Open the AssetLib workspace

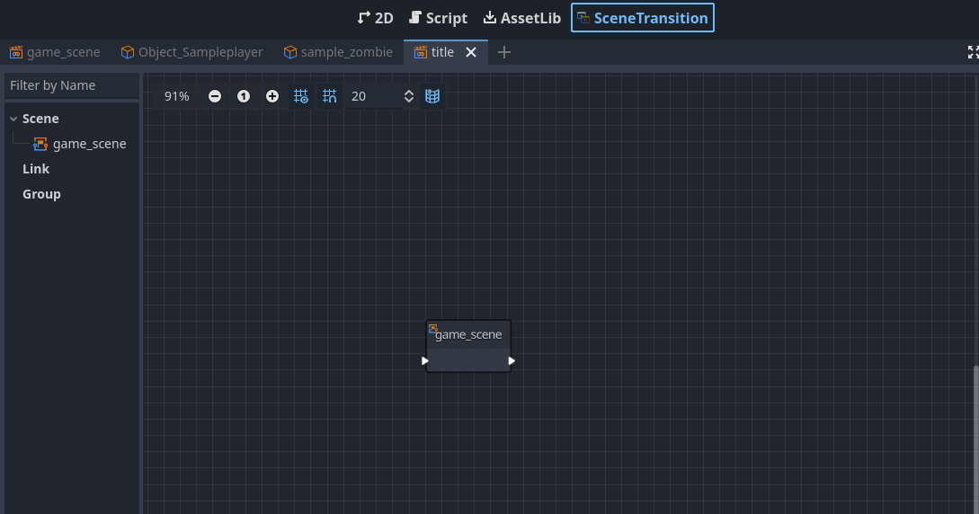coord(522,18)
